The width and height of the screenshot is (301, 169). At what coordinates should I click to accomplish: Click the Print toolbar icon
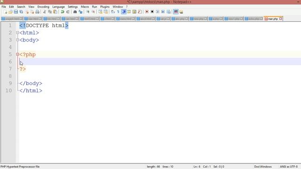[38, 12]
